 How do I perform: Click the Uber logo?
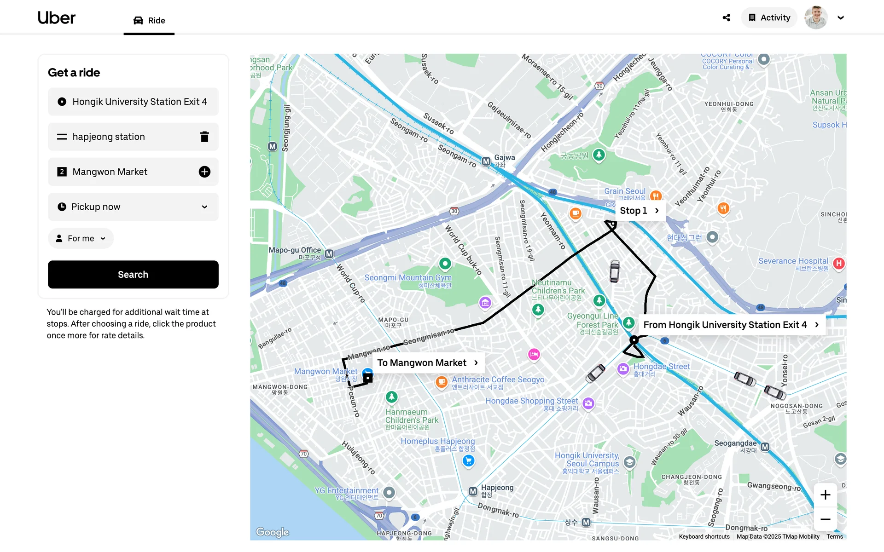[56, 17]
